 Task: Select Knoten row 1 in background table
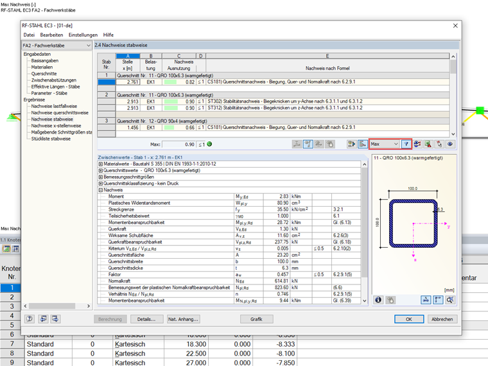12,288
